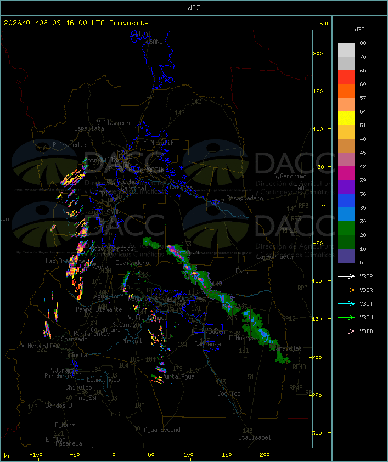Click the white VBCP arrow icon
This screenshot has width=388, height=462.
point(346,276)
